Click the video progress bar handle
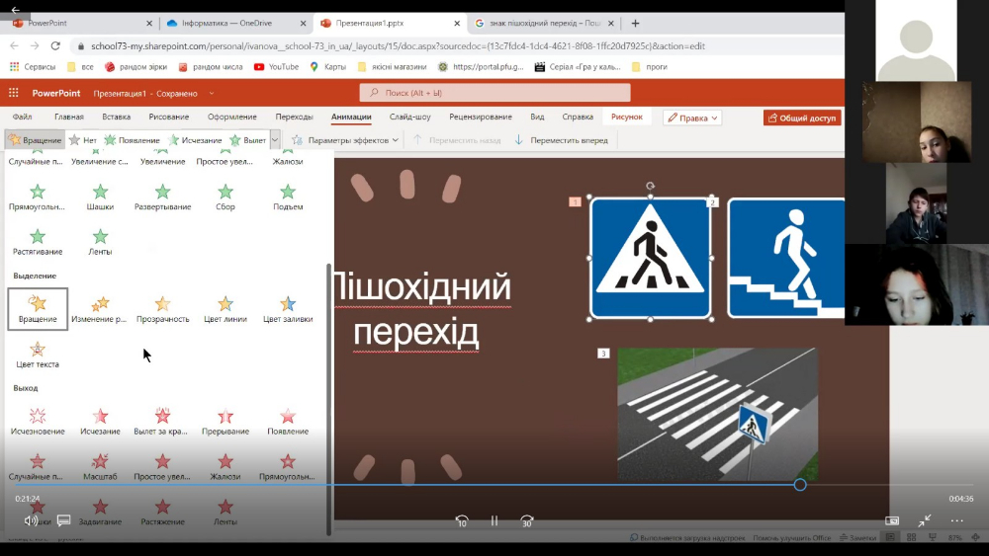The image size is (989, 556). pyautogui.click(x=800, y=485)
